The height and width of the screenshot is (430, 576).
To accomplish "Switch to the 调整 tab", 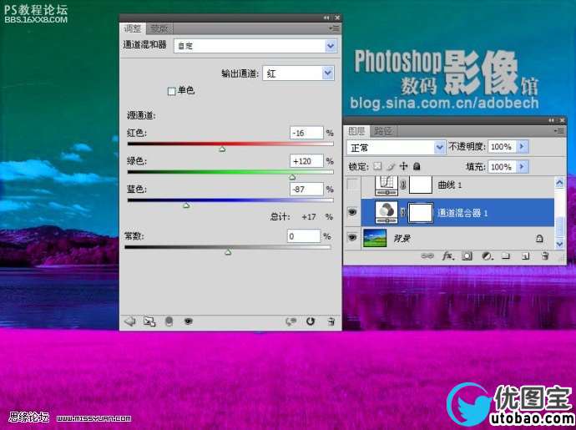I will (133, 28).
